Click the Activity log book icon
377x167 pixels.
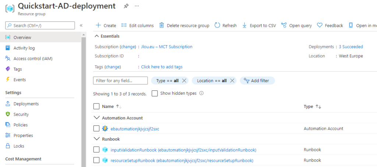8,48
